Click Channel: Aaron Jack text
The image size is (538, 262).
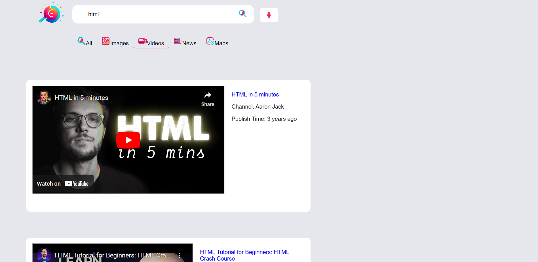tap(258, 107)
